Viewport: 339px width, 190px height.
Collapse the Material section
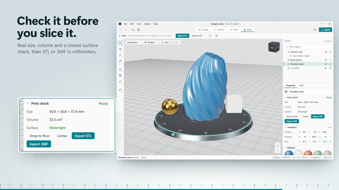285,148
